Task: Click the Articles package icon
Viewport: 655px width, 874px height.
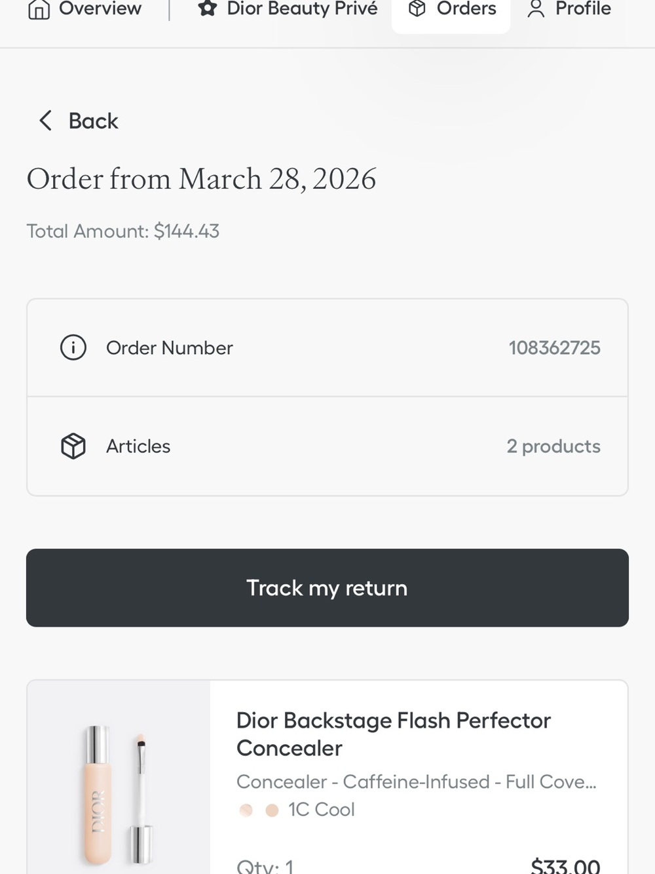Action: tap(73, 446)
